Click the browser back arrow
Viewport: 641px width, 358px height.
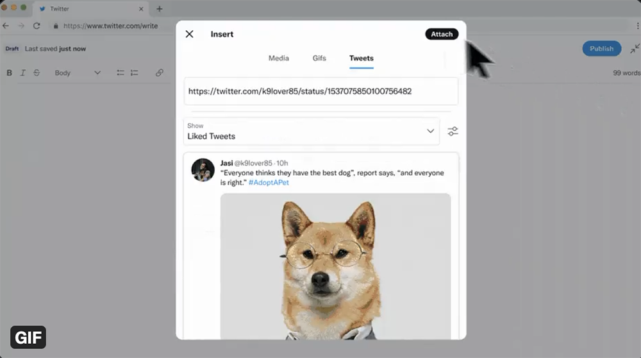point(6,26)
